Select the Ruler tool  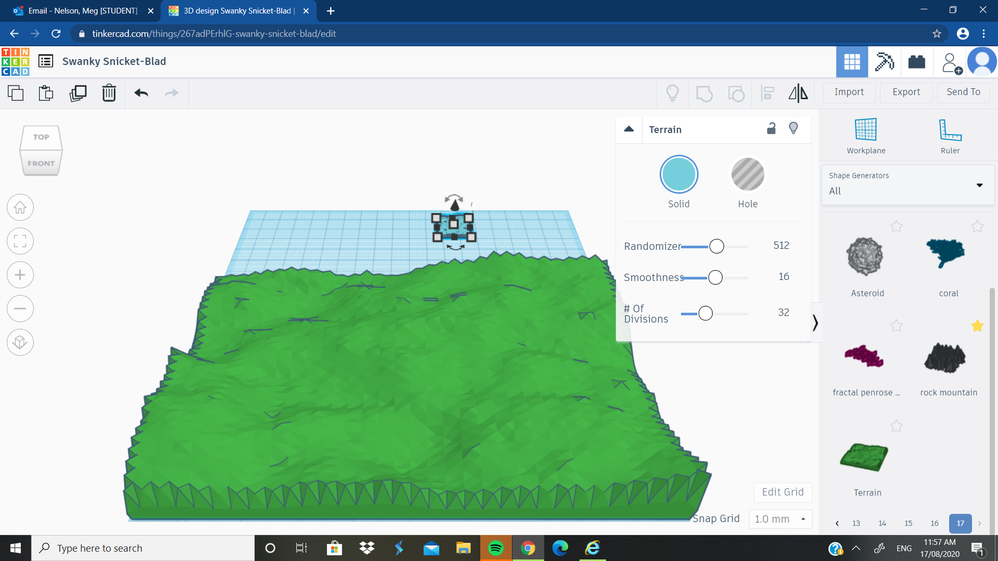[x=950, y=135]
